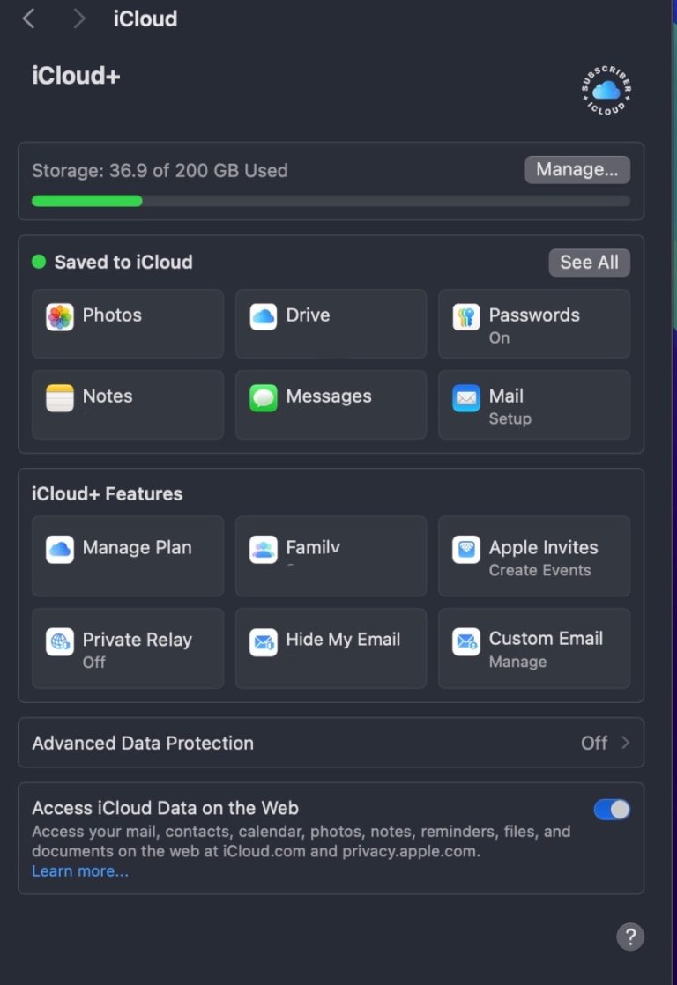
Task: Expand Advanced Data Protection chevron
Action: 625,743
